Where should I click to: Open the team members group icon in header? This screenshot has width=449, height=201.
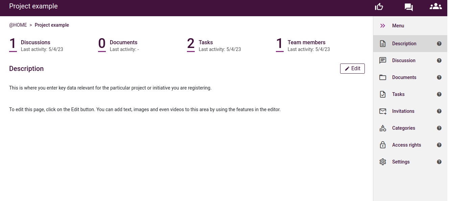(436, 6)
